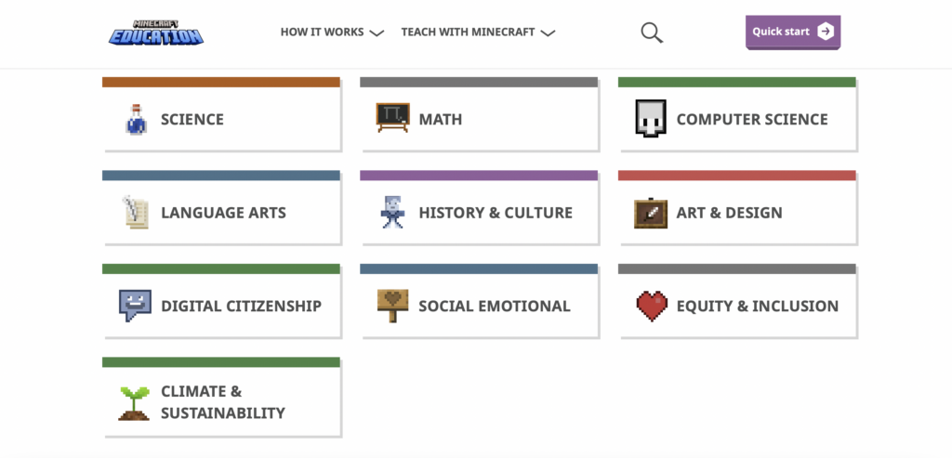Click the quill and paper Language Arts icon

[135, 212]
